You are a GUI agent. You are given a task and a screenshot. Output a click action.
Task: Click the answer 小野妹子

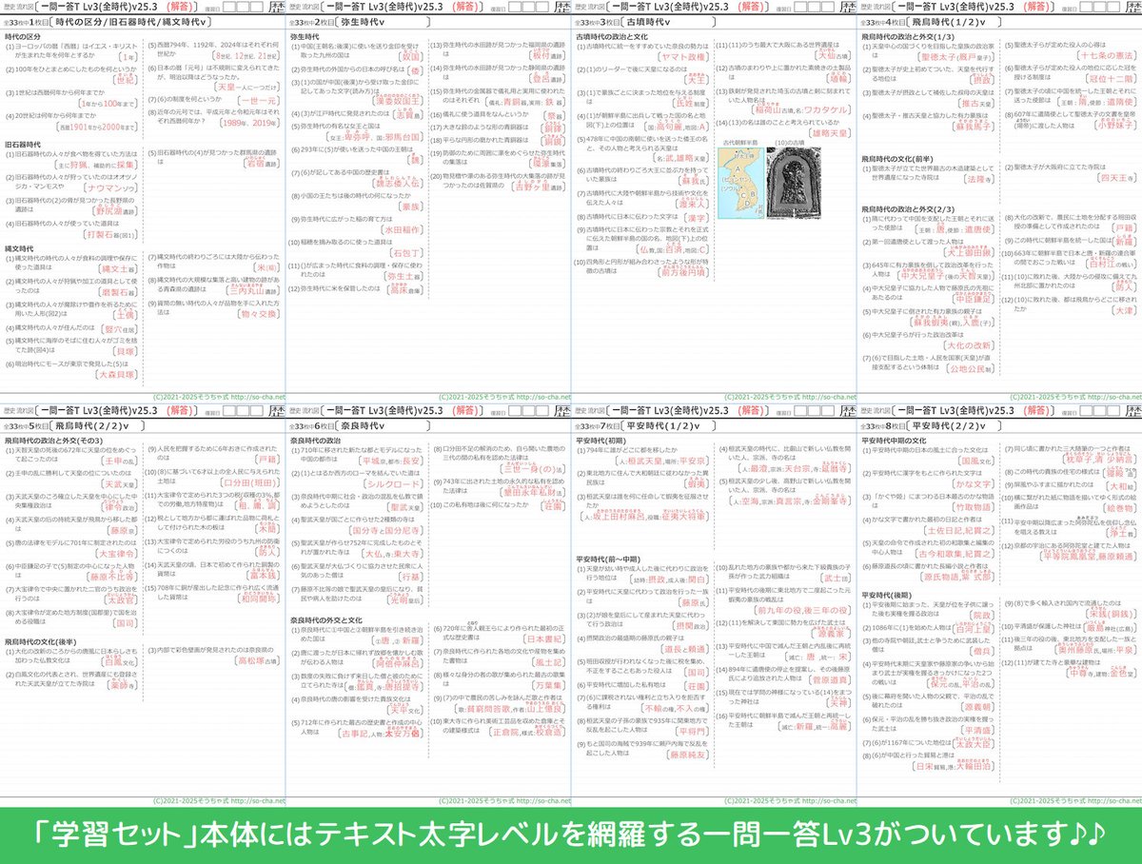pos(1115,124)
